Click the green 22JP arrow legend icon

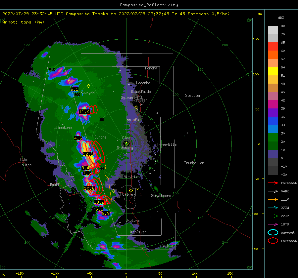(x=273, y=216)
